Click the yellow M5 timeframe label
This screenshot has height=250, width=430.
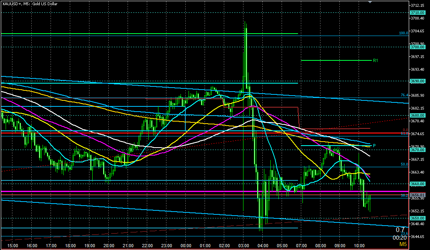pos(403,244)
